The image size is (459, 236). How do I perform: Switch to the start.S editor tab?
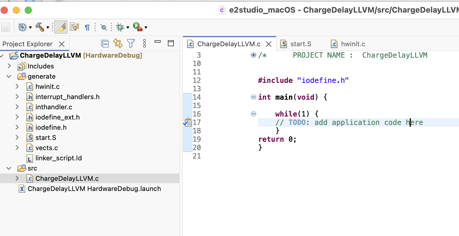(x=301, y=44)
